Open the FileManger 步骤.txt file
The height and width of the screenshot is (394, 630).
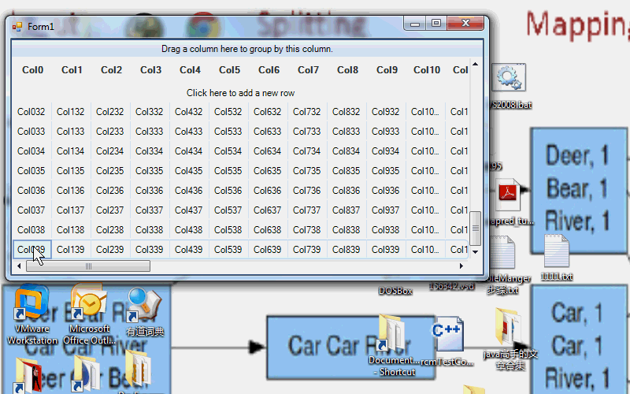point(502,266)
